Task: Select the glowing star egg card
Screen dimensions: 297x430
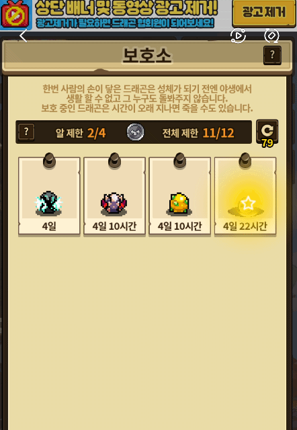Action: coord(245,196)
